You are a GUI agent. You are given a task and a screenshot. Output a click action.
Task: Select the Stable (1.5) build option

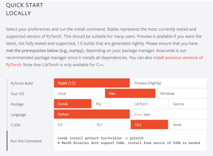coord(92,83)
